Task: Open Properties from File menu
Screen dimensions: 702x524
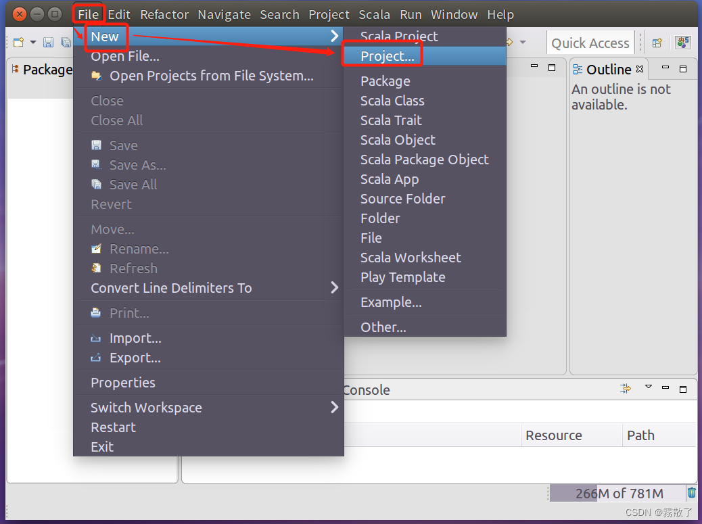Action: coord(208,383)
